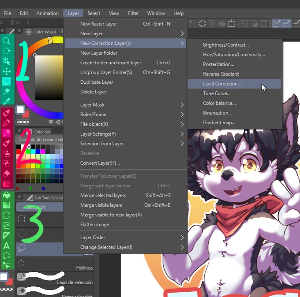This screenshot has height=297, width=300.
Task: Select the Text tool
Action: click(x=6, y=245)
